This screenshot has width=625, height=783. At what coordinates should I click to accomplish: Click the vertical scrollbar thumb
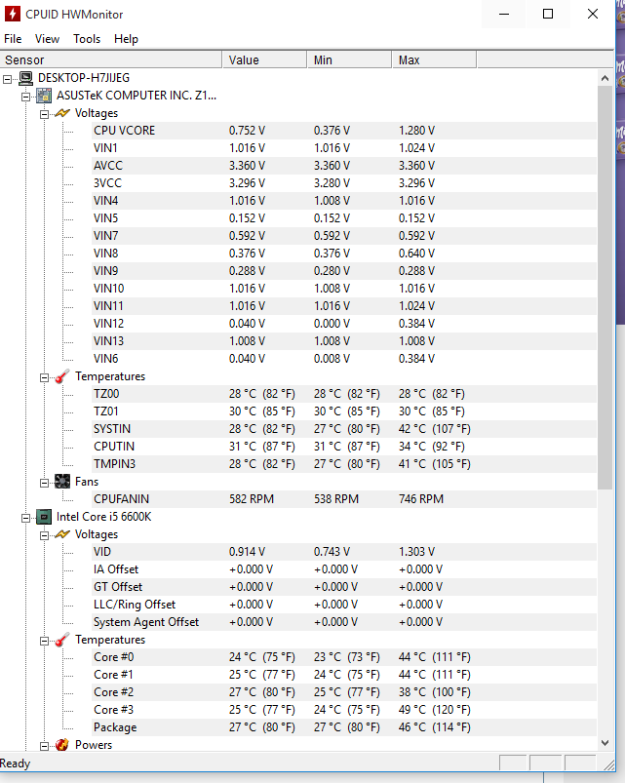[x=605, y=288]
